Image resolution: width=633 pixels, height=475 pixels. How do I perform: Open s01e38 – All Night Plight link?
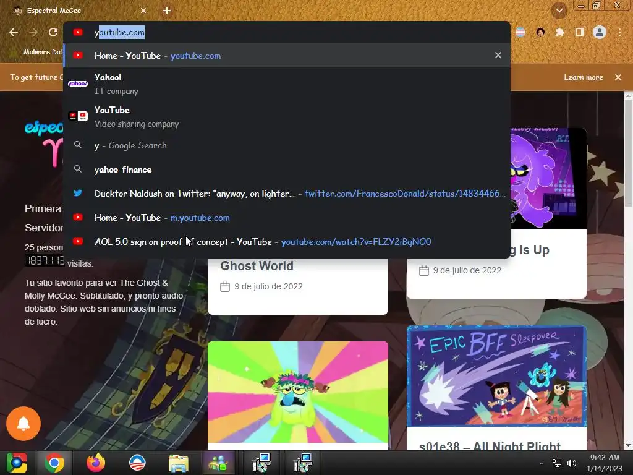tap(490, 445)
